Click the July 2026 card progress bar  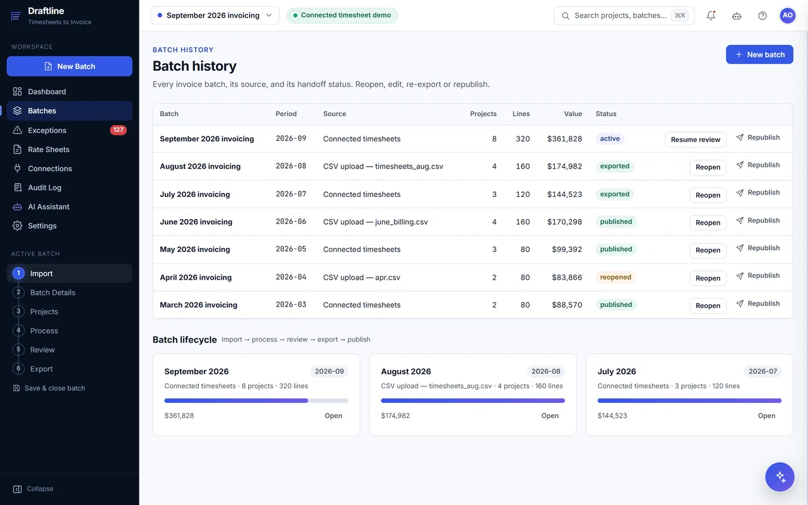pyautogui.click(x=689, y=400)
